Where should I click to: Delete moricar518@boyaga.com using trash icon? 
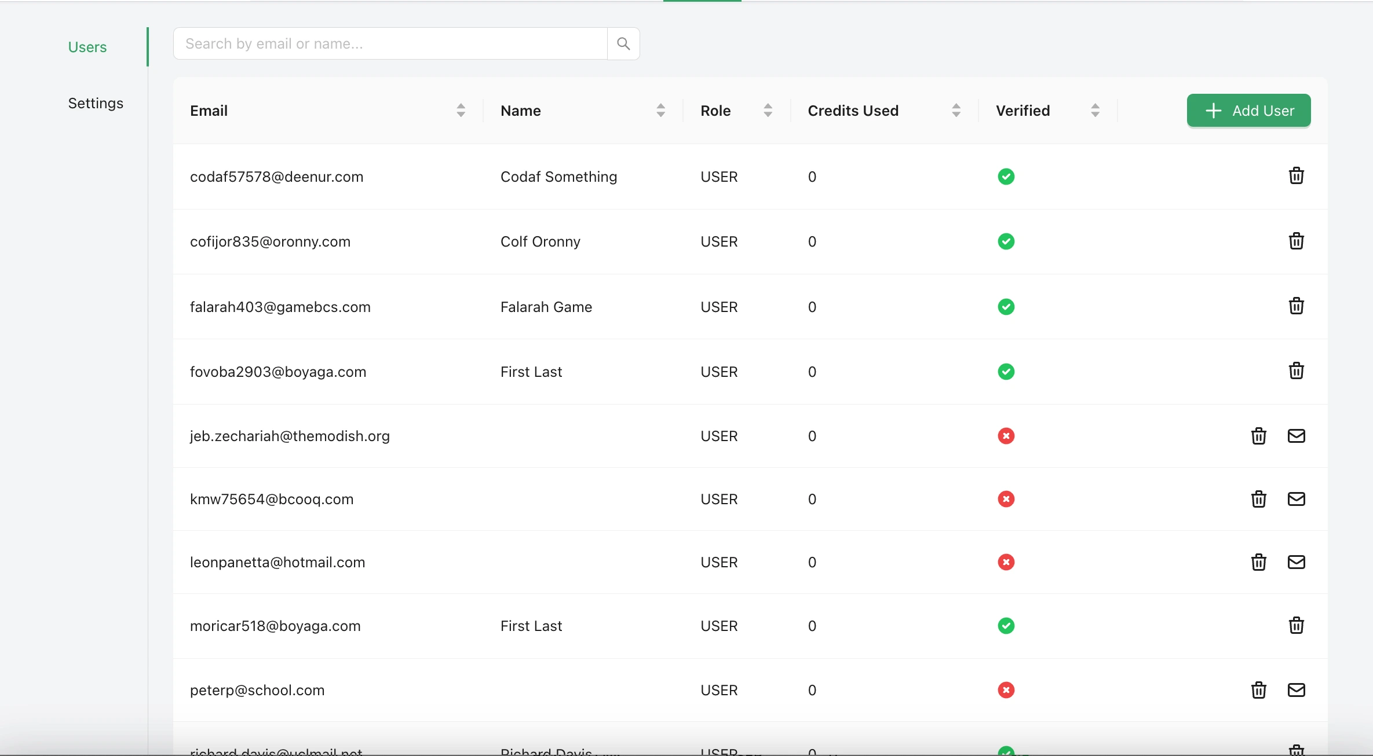pyautogui.click(x=1296, y=626)
